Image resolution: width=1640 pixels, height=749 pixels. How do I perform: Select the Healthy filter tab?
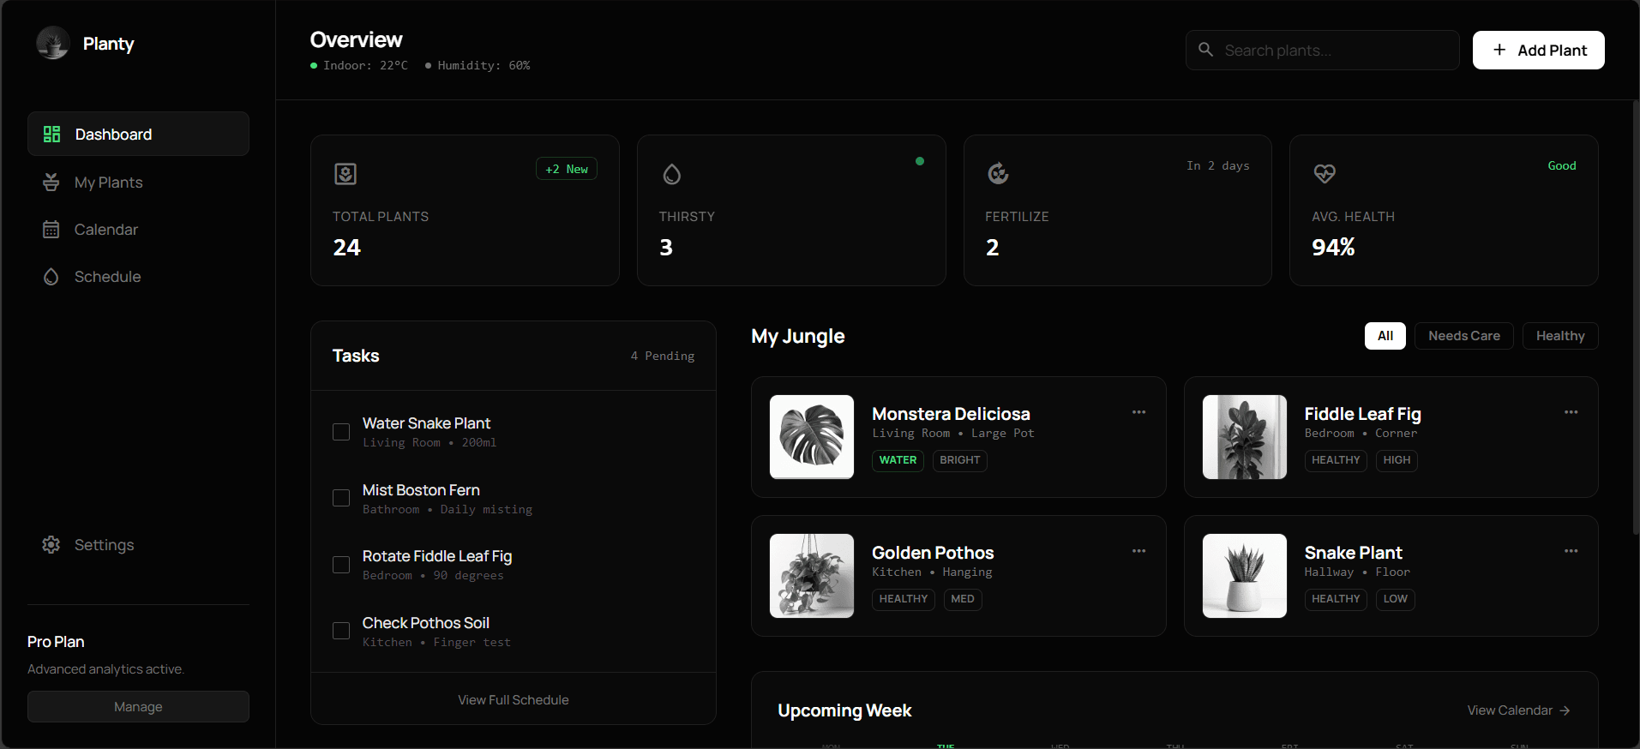(x=1559, y=336)
